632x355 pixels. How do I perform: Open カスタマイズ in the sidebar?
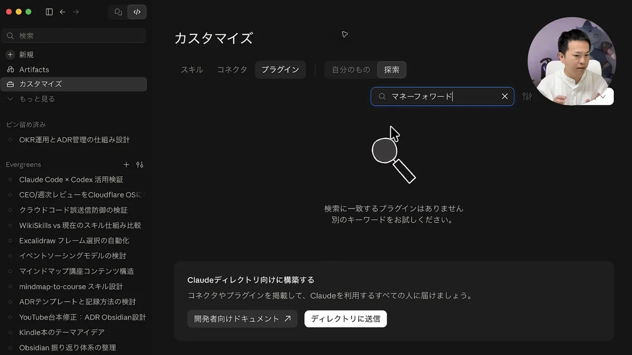[x=74, y=84]
